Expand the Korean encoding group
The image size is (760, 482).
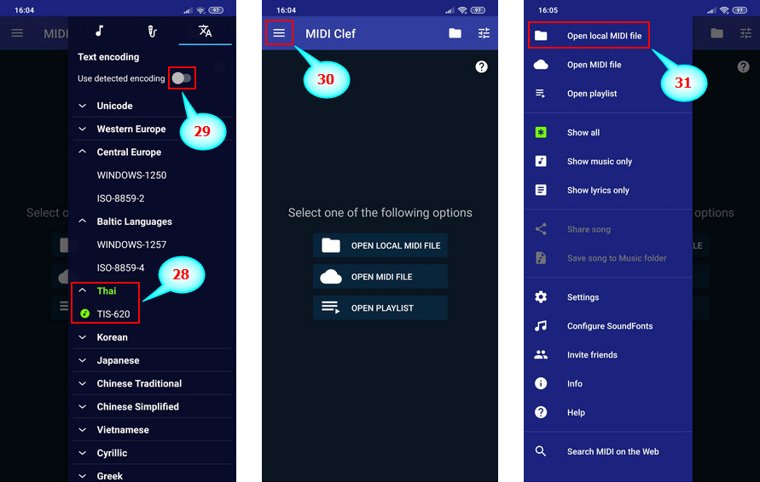[x=152, y=337]
